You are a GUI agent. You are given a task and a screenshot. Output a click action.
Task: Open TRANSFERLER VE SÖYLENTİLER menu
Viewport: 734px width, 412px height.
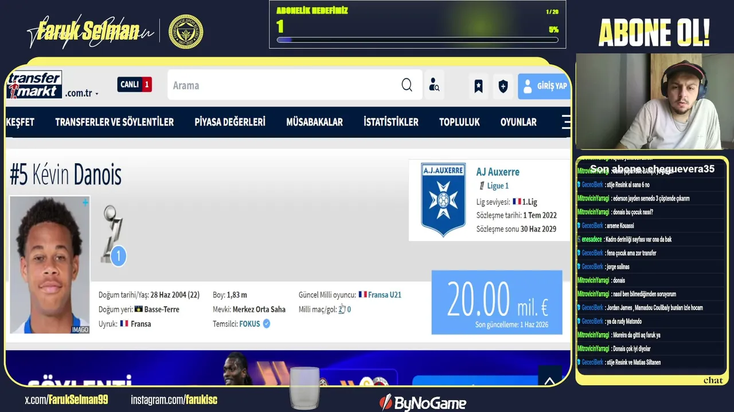(x=114, y=122)
